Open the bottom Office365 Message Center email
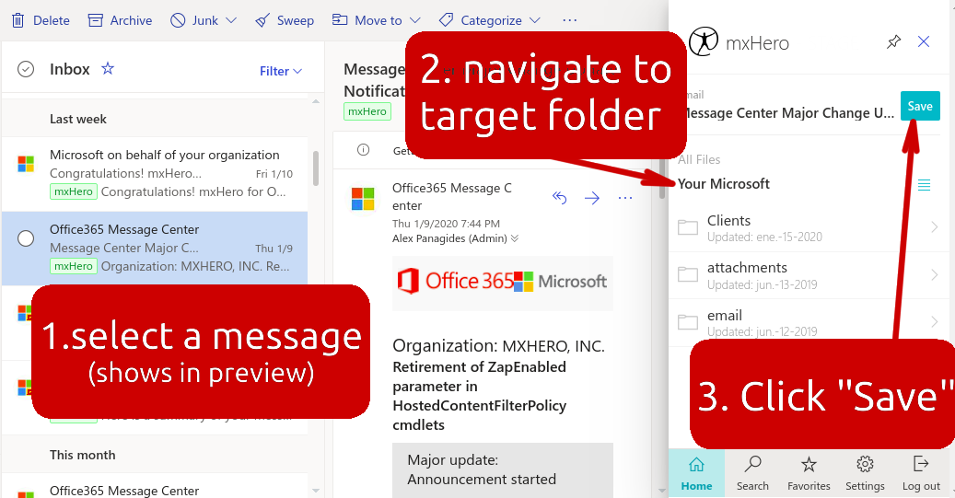Screen dimensions: 955x498 [x=155, y=487]
